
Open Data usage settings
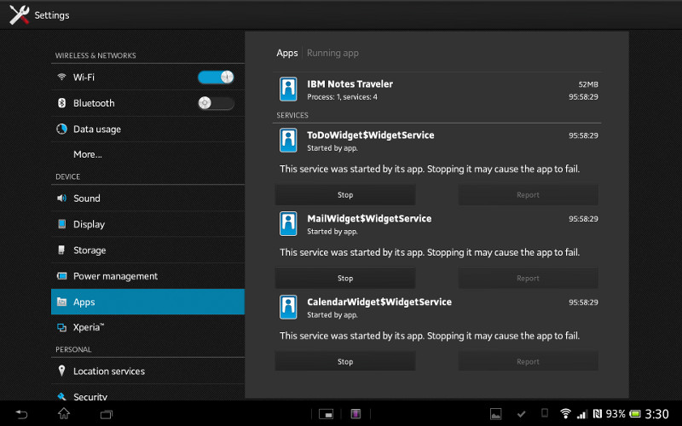147,130
